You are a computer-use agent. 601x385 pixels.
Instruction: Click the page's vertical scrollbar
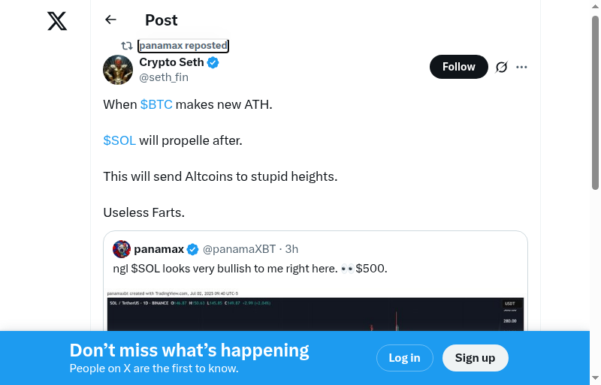pos(595,105)
